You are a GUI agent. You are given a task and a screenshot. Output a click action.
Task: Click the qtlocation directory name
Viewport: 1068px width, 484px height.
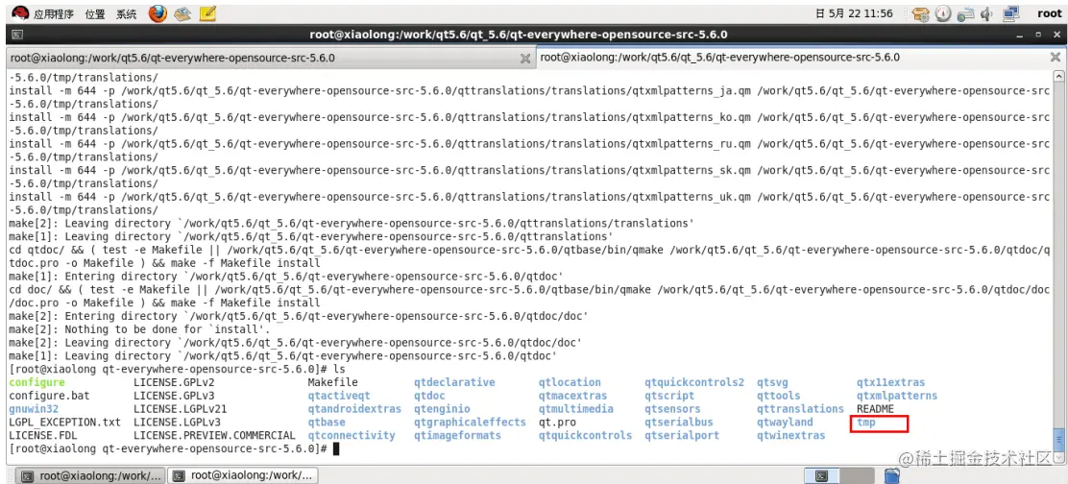click(x=570, y=382)
